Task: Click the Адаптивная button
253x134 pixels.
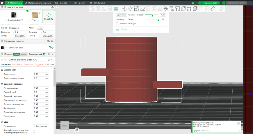Action: tap(121, 15)
